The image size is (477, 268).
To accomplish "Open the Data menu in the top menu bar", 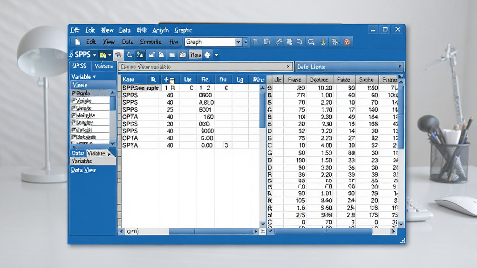I will tap(125, 30).
